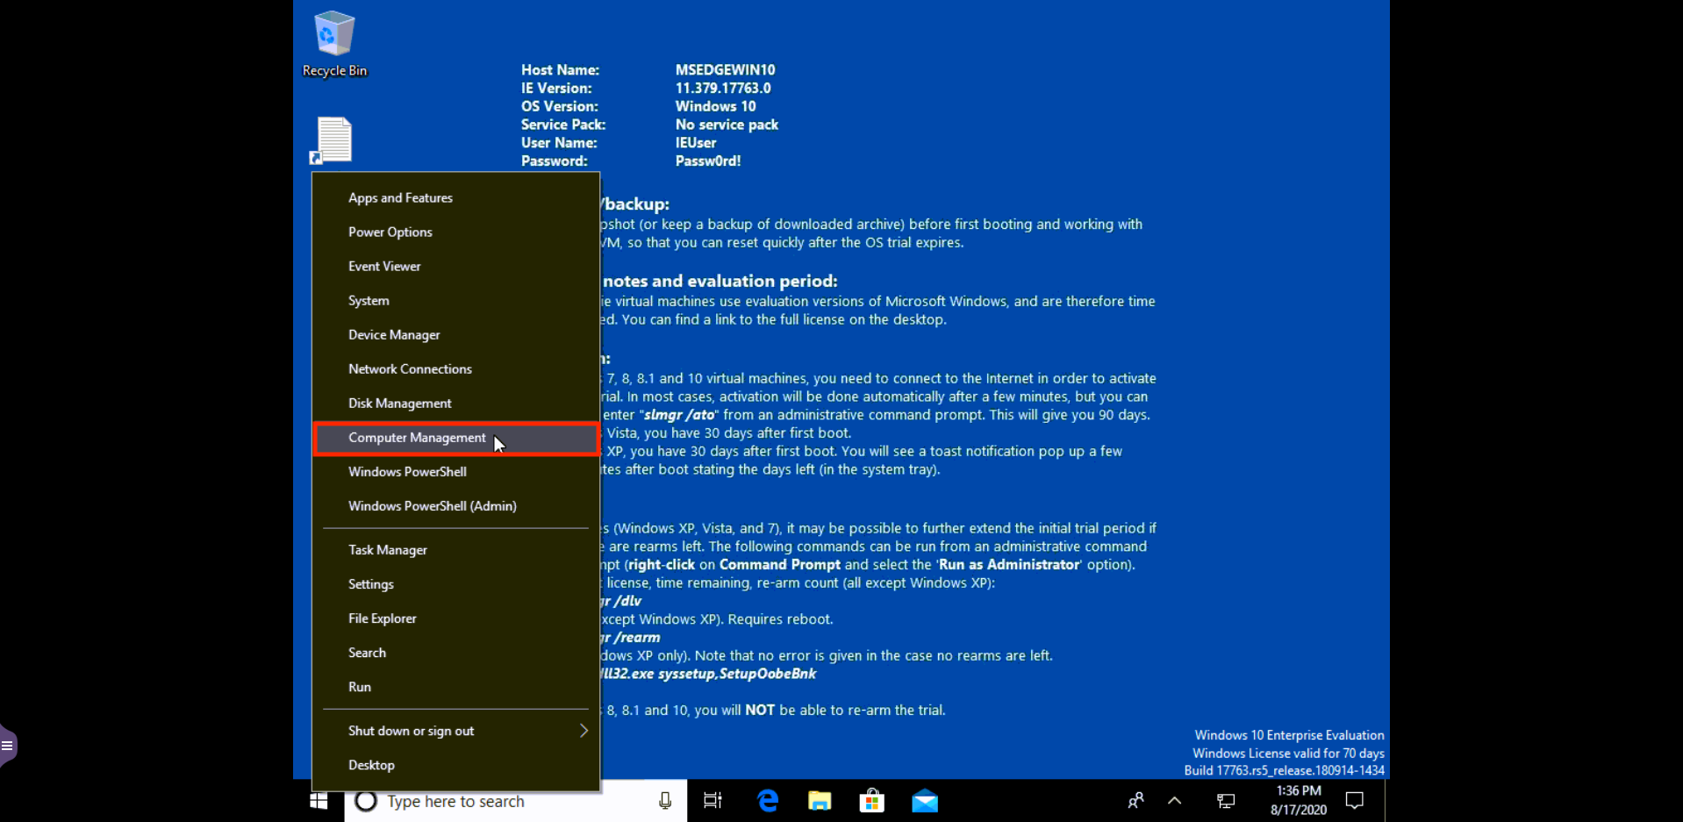Viewport: 1683px width, 822px height.
Task: Open Event Viewer
Action: (455, 267)
